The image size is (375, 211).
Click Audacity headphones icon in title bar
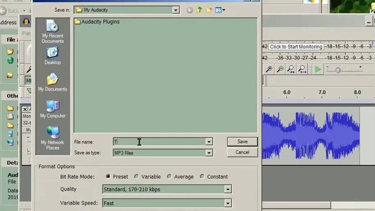[26, 22]
